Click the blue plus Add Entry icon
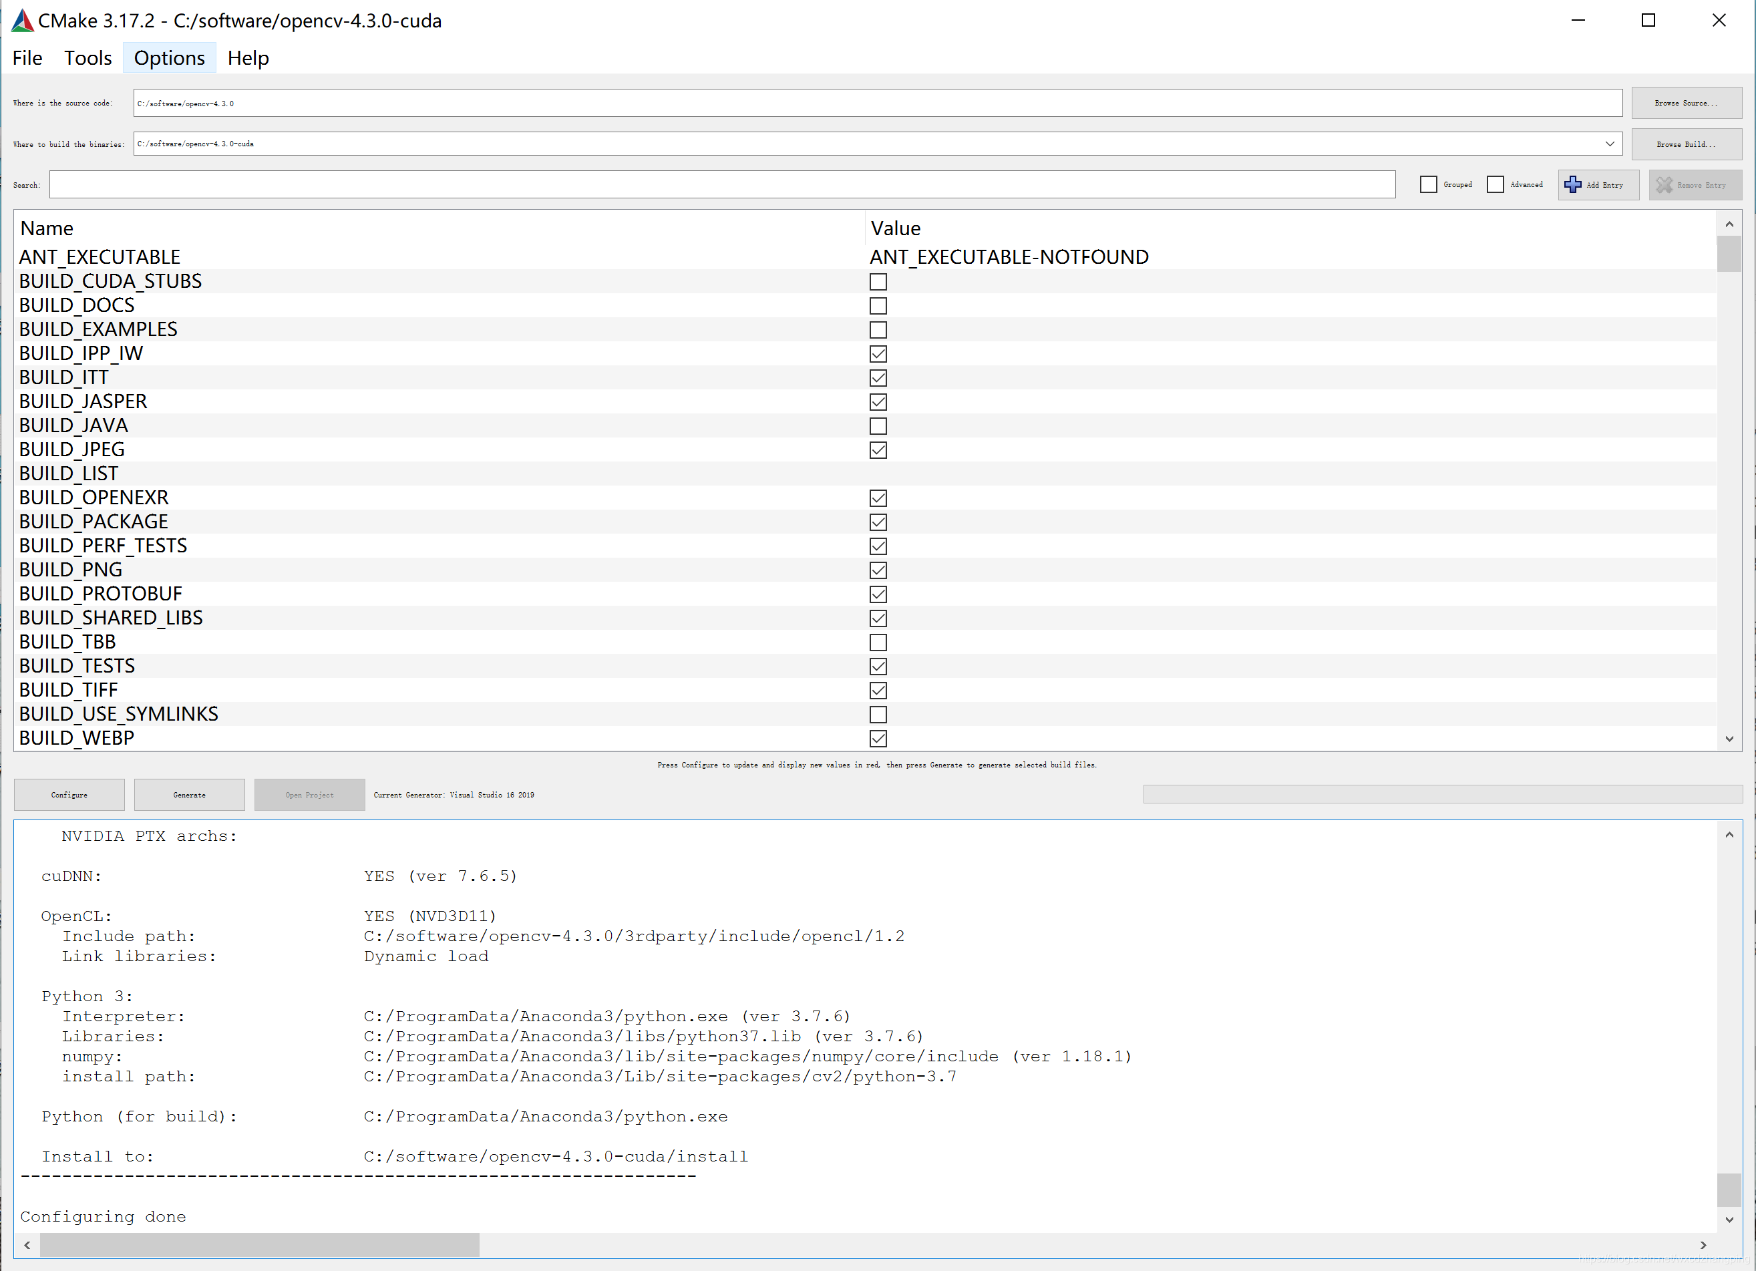The width and height of the screenshot is (1756, 1271). coord(1572,184)
